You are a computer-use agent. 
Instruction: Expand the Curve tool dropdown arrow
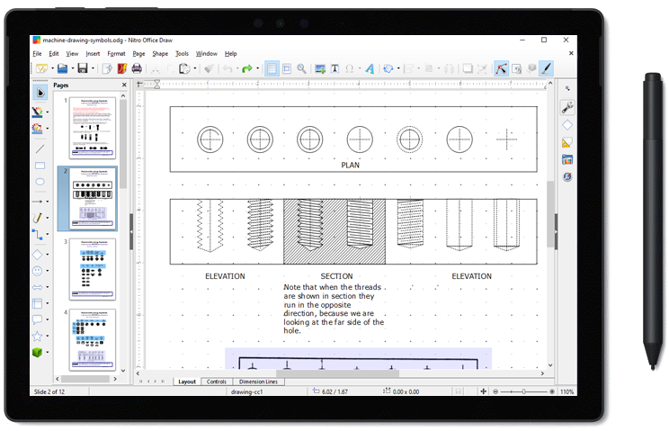48,218
